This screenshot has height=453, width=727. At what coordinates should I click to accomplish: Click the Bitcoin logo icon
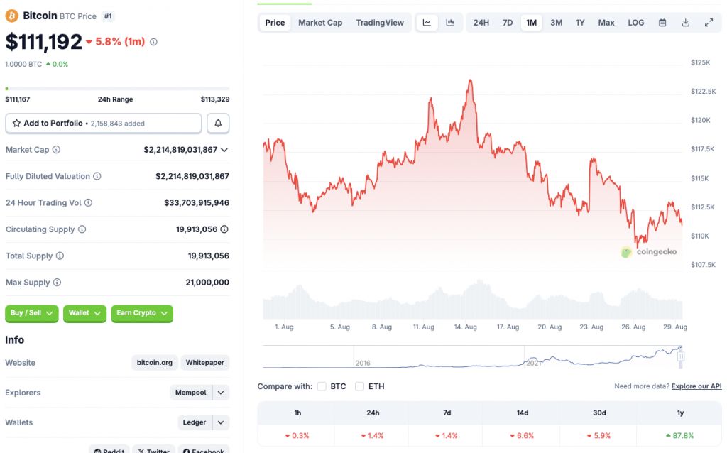coord(11,16)
